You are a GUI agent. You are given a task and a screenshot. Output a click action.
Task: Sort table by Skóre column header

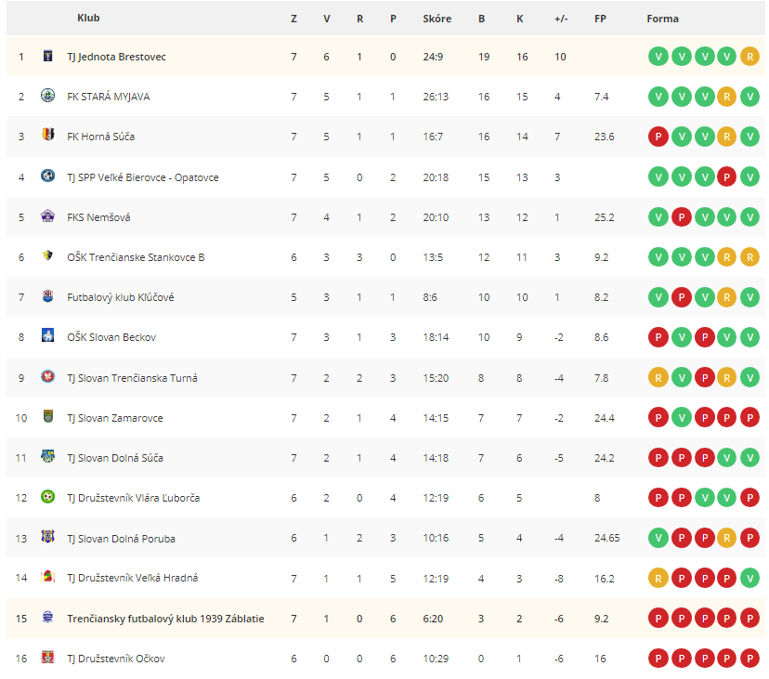(x=437, y=19)
